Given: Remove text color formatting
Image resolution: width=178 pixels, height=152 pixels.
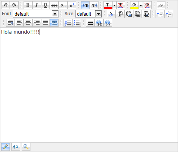Looking at the screenshot, I should (121, 5).
